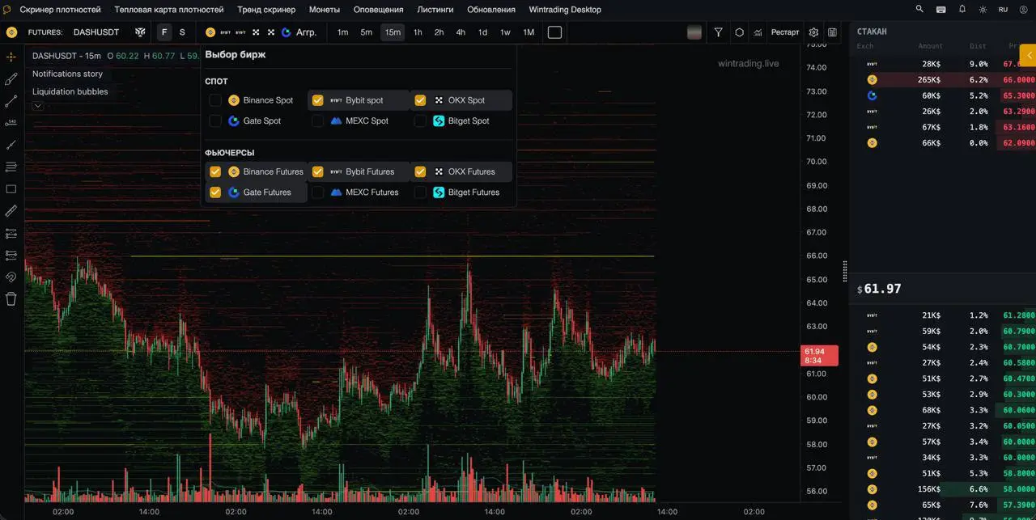Viewport: 1036px width, 520px height.
Task: Select the 4h timeframe
Action: (461, 32)
